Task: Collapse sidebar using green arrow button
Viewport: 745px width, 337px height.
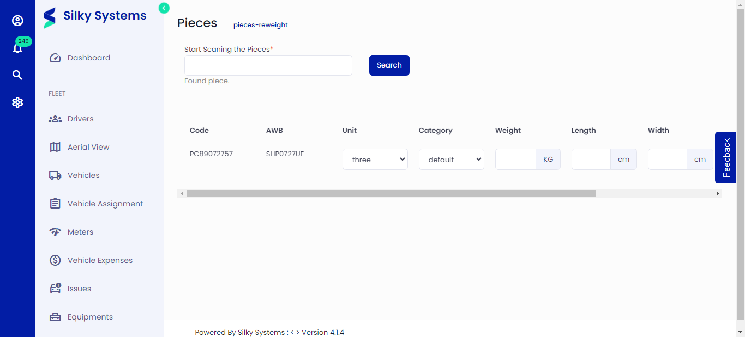Action: (164, 8)
